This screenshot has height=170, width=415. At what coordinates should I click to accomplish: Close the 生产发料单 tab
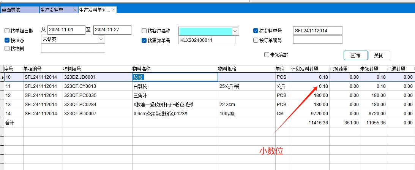pyautogui.click(x=74, y=10)
